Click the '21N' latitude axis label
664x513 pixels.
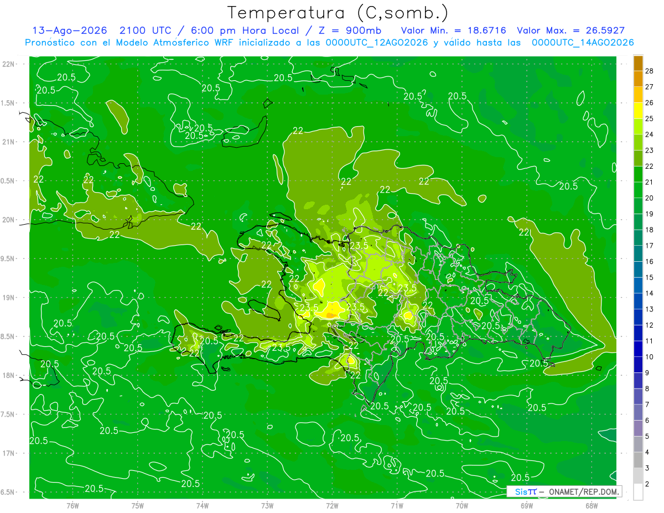tap(8, 142)
